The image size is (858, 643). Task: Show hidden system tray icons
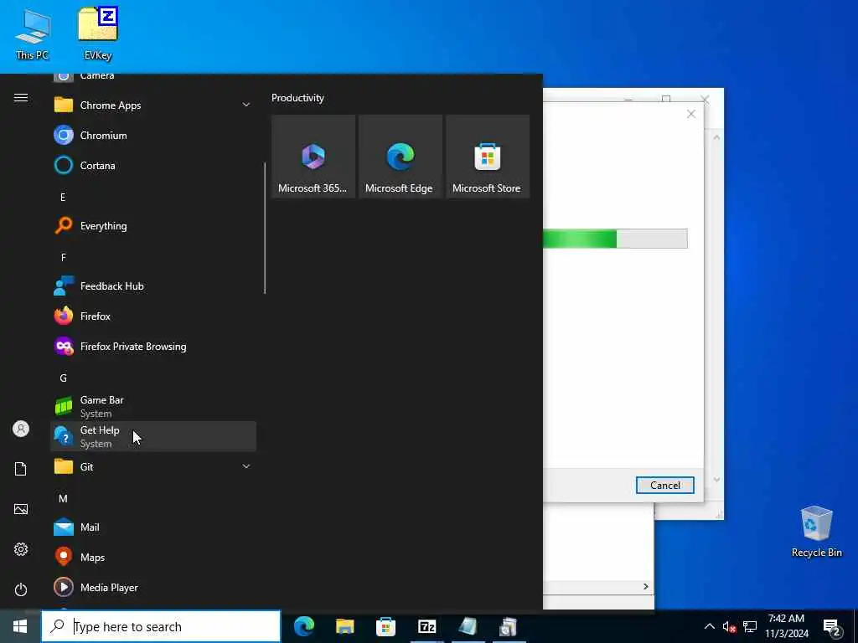coord(709,626)
